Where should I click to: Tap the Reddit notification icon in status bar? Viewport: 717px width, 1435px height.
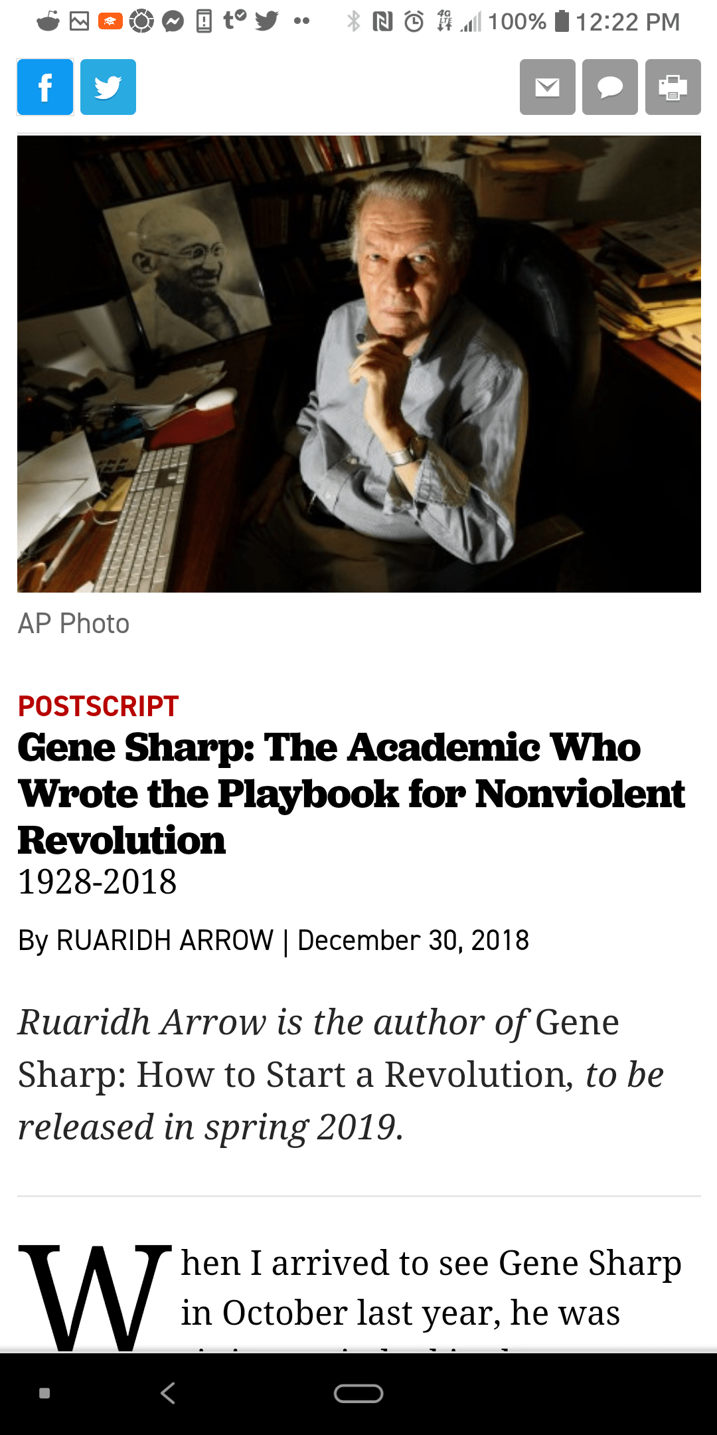click(x=48, y=22)
